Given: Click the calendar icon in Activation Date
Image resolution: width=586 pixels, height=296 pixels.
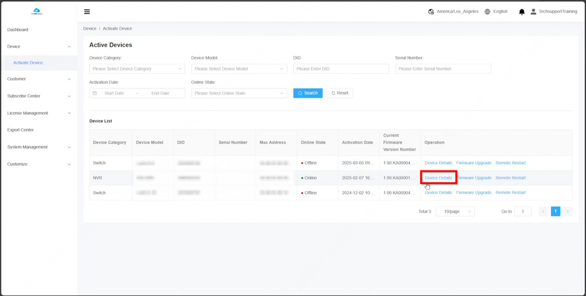Looking at the screenshot, I should 95,93.
